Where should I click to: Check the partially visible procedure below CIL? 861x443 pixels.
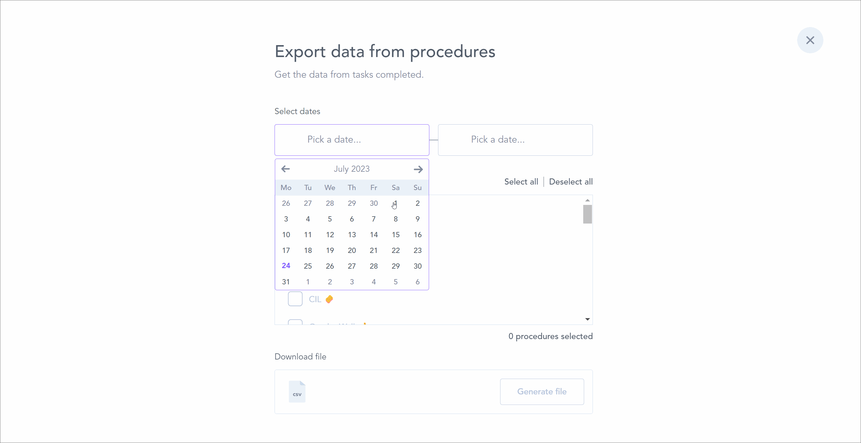pyautogui.click(x=295, y=322)
